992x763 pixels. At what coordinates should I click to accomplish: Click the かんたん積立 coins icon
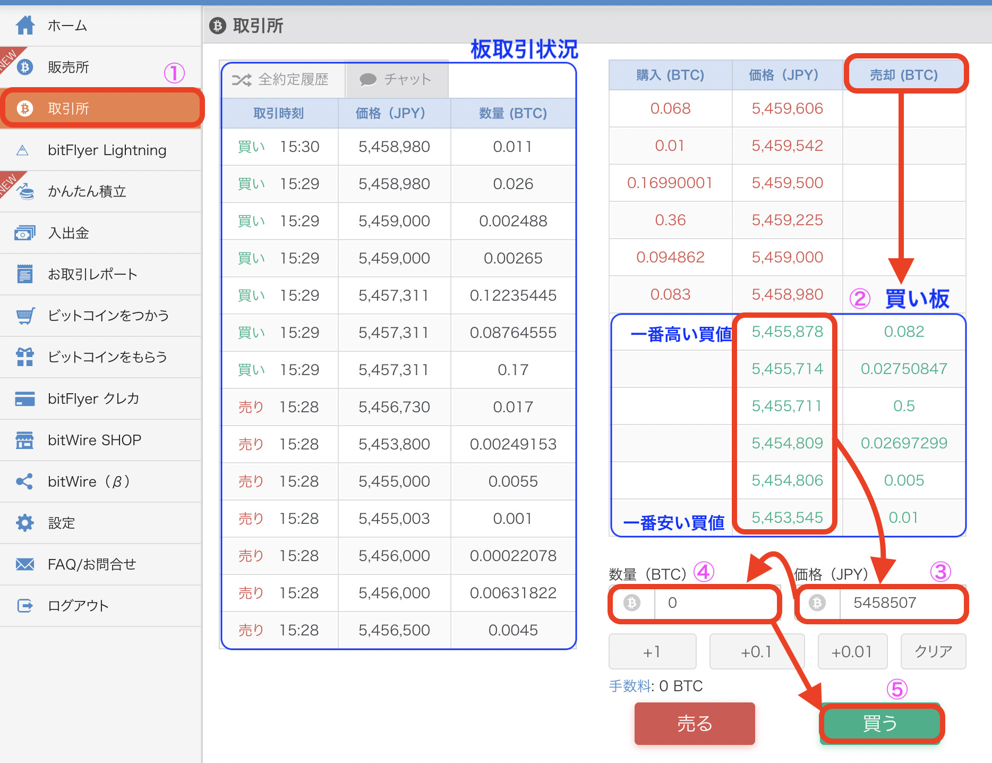[25, 191]
